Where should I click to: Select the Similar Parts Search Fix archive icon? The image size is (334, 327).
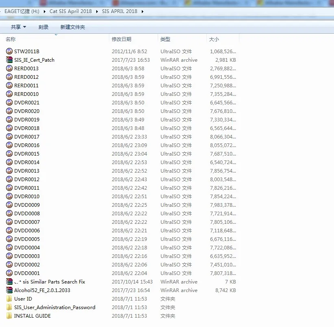[9, 282]
